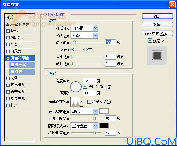Viewport: 177px width, 146px height.
Task: Toggle the 颜色叠加 color overlay checkbox
Action: click(x=8, y=85)
